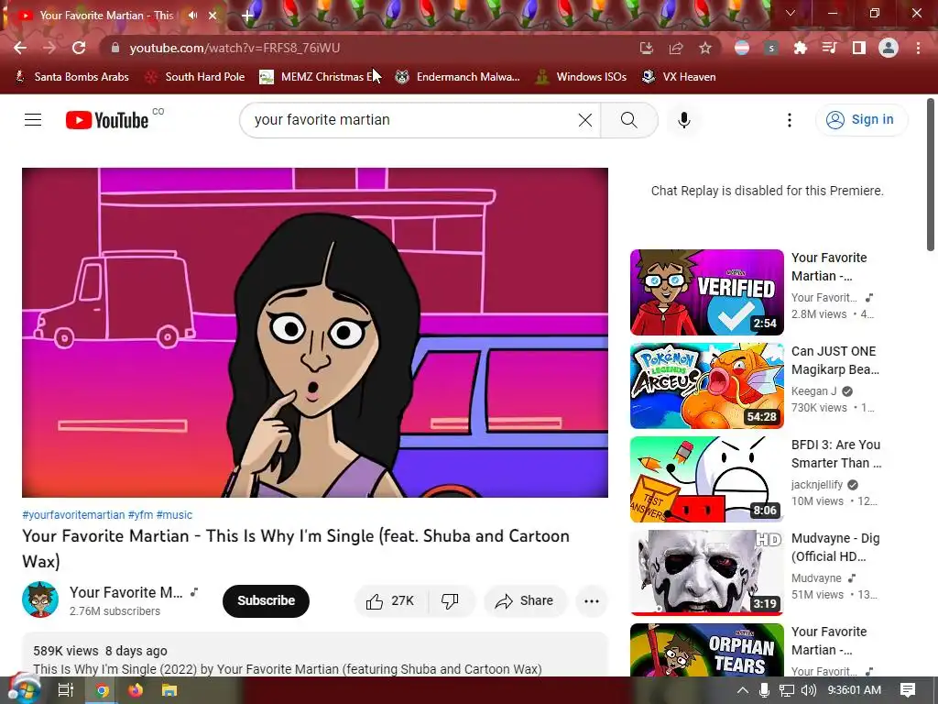Open Endermanch Malwa... bookmark
938x704 pixels.
[x=458, y=77]
